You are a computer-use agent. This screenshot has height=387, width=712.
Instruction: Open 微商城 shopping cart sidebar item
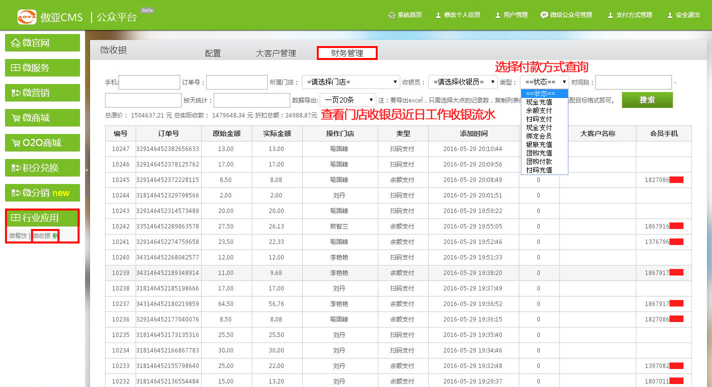point(43,118)
